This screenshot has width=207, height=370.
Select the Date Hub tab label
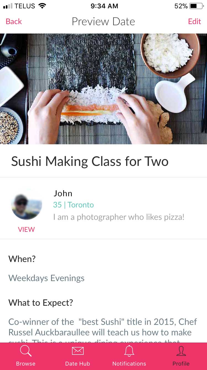coord(78,364)
